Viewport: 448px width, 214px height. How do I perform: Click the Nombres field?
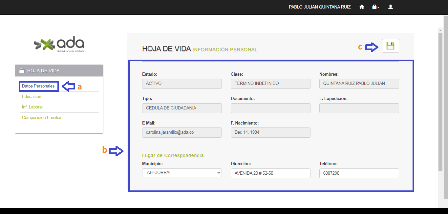359,84
